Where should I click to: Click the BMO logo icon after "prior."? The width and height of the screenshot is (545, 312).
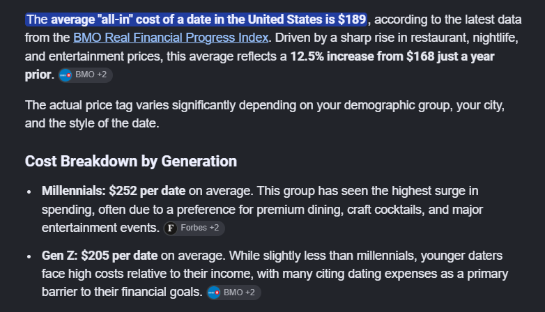click(x=66, y=75)
